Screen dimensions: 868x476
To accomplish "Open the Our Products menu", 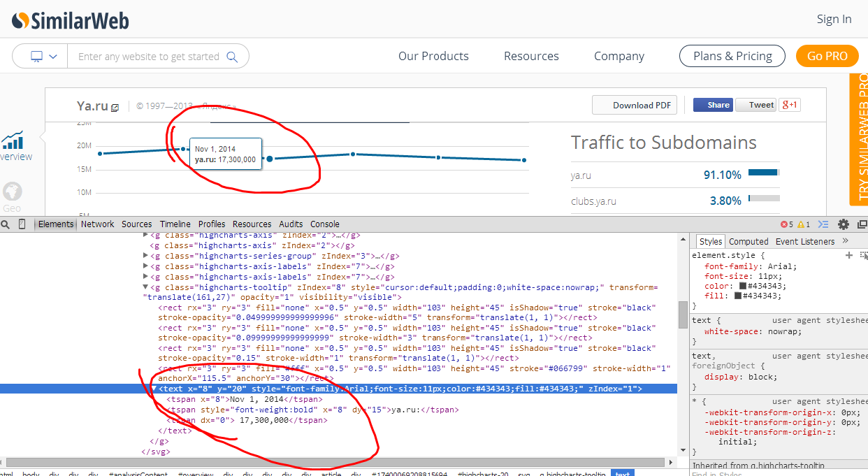I will click(433, 56).
